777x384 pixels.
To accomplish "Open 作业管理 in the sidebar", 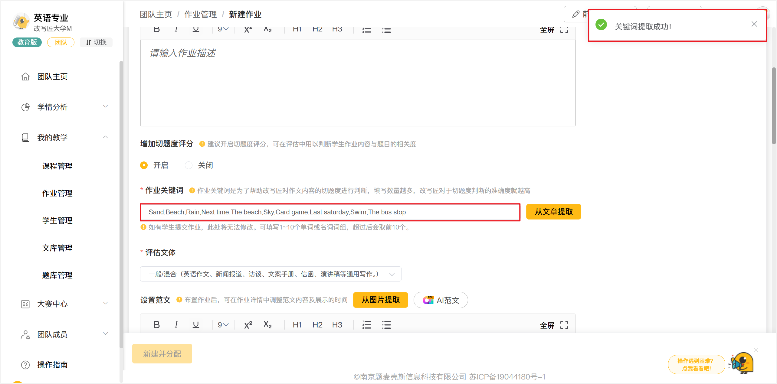I will pyautogui.click(x=57, y=193).
